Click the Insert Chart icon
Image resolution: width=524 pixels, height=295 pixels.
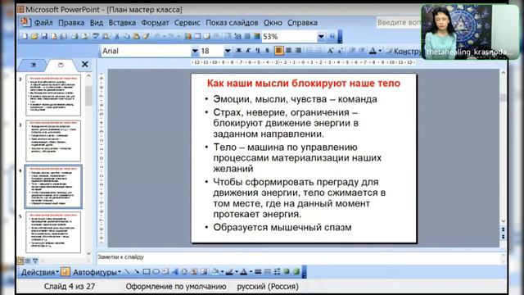coord(187,36)
